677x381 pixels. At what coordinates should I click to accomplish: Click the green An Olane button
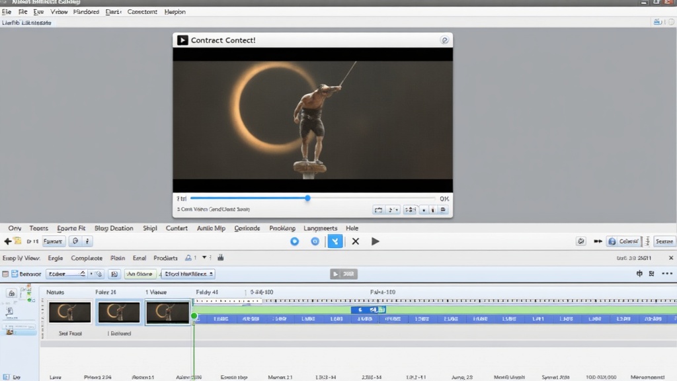(x=140, y=274)
